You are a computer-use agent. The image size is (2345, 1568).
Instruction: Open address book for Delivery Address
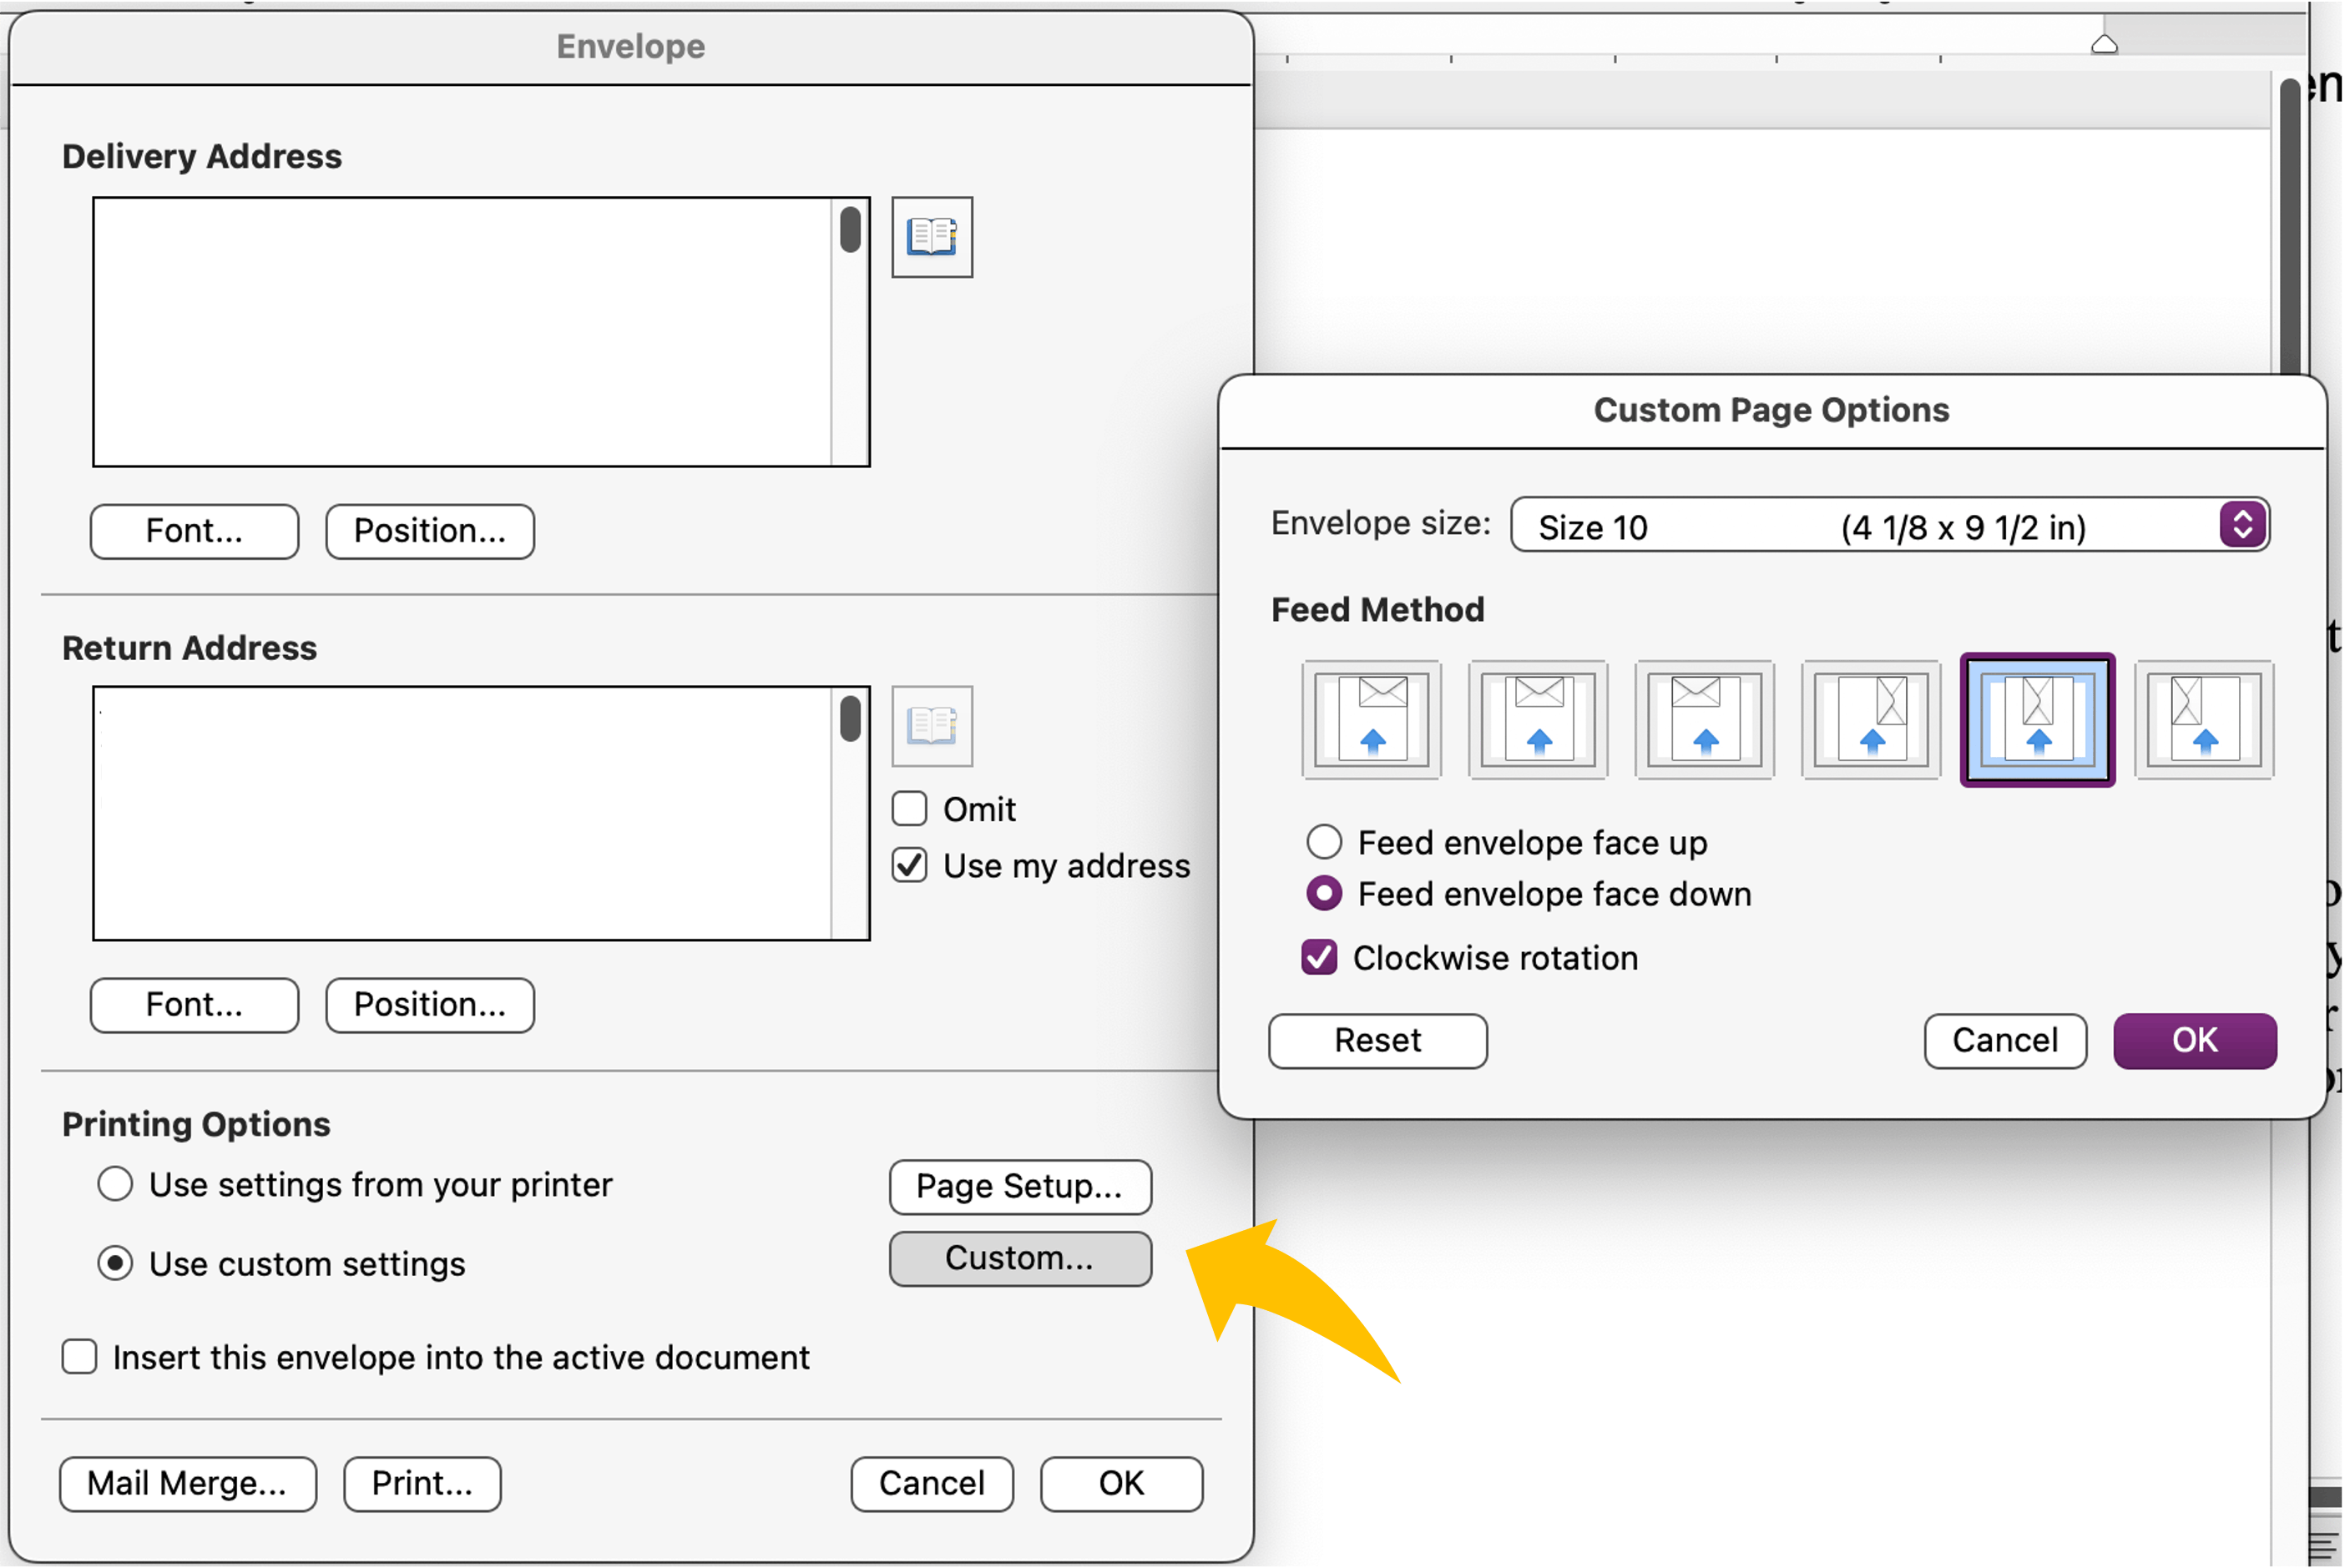pos(932,237)
